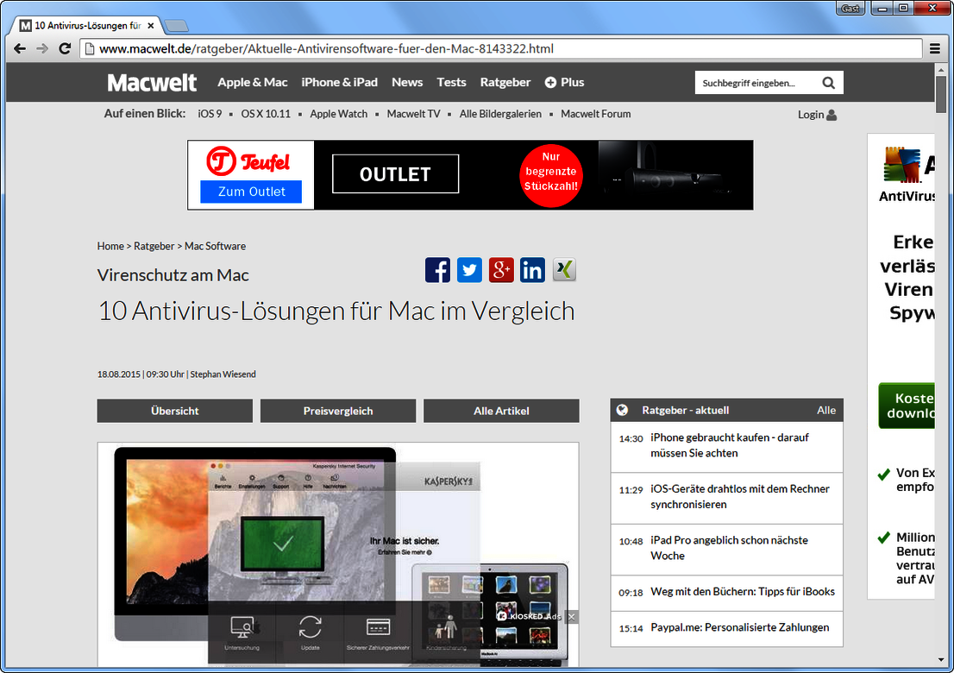Share the article on Facebook
Screen dimensions: 954x673
(x=437, y=269)
